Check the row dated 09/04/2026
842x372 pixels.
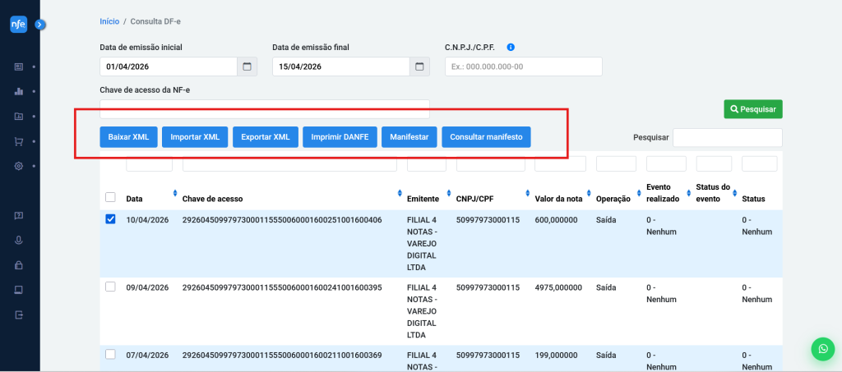coord(110,287)
